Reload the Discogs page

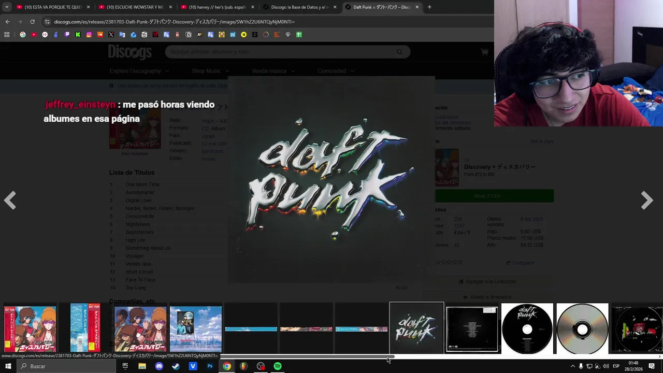click(32, 22)
